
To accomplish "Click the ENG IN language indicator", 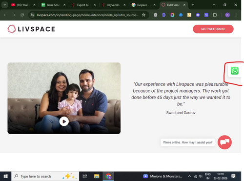I will pyautogui.click(x=208, y=176).
